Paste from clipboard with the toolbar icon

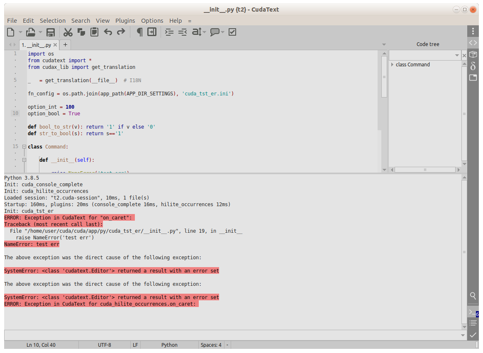point(94,32)
